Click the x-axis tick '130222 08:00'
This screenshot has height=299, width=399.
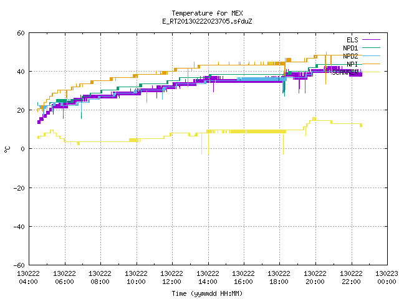click(x=100, y=278)
